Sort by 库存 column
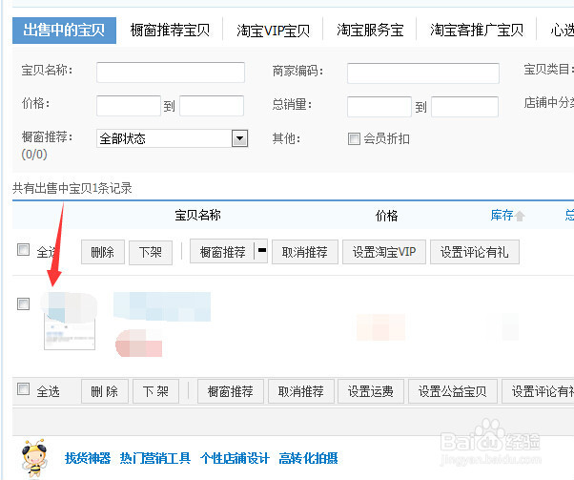574x480 pixels. 502,215
